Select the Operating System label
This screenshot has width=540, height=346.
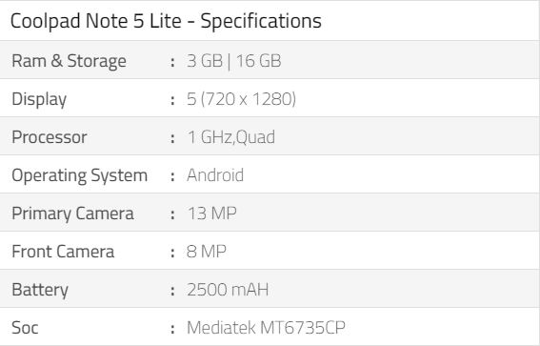80,175
